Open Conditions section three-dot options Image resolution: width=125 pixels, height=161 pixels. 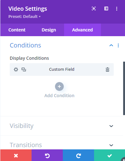118,45
